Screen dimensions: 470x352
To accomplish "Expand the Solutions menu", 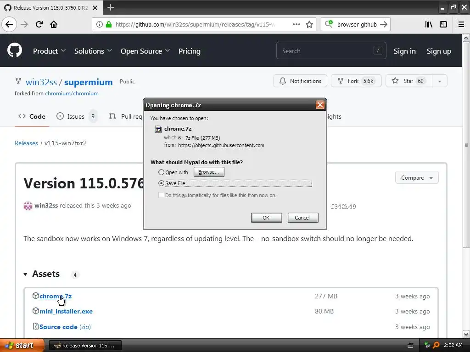I will 93,51.
